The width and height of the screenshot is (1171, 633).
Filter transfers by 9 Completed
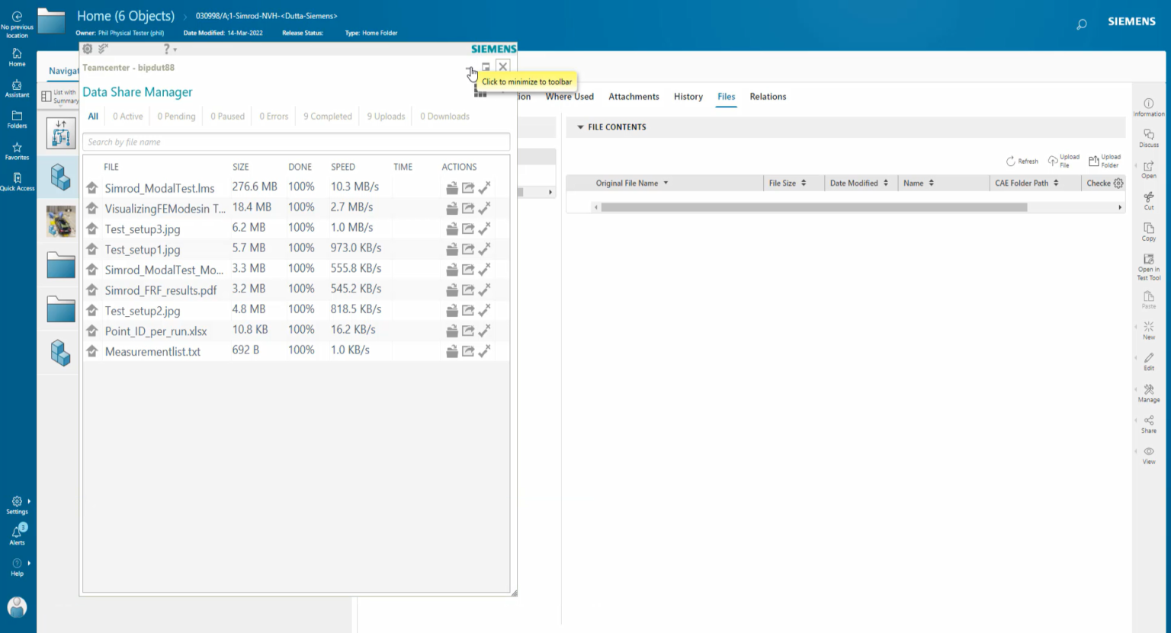[x=327, y=116]
